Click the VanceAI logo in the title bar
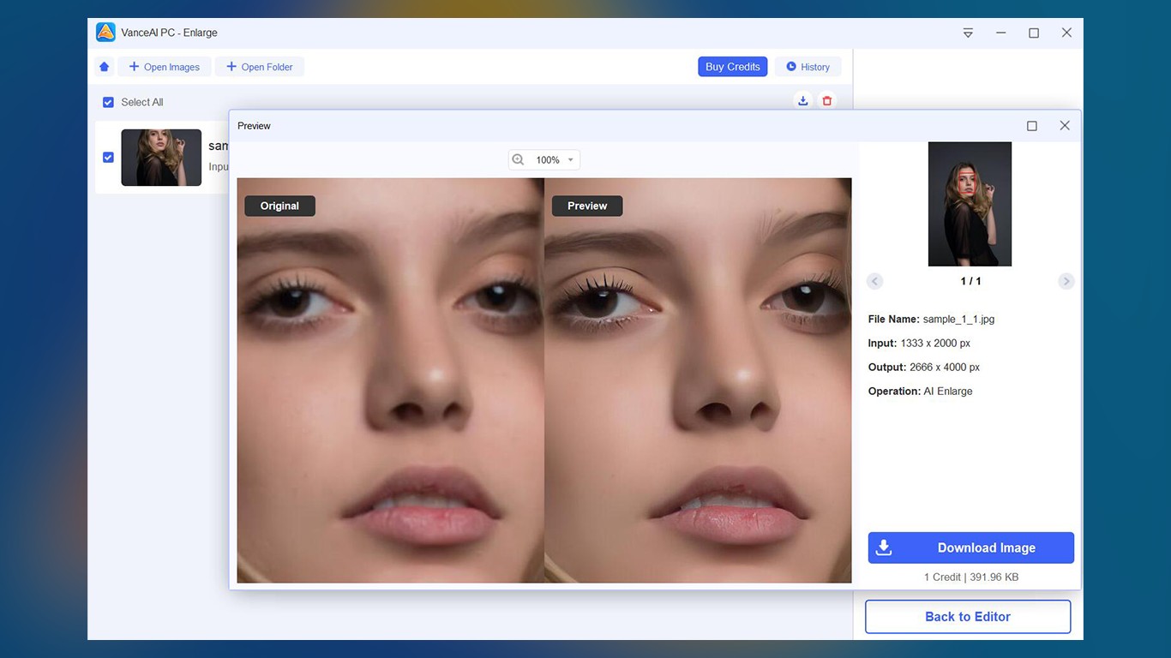The height and width of the screenshot is (658, 1171). click(x=105, y=33)
